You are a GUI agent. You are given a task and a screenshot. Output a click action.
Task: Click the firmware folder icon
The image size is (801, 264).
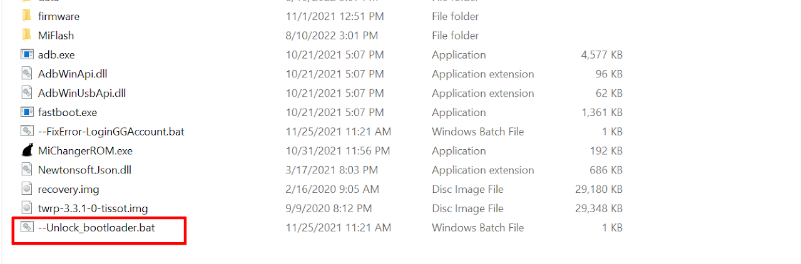[x=26, y=16]
